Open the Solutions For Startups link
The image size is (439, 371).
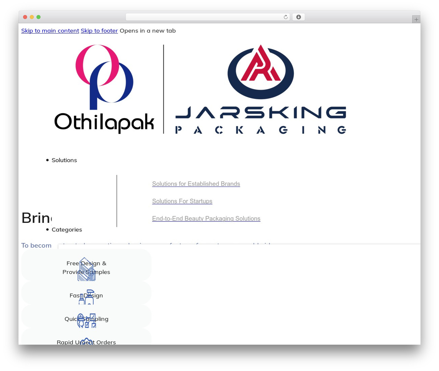click(x=182, y=201)
